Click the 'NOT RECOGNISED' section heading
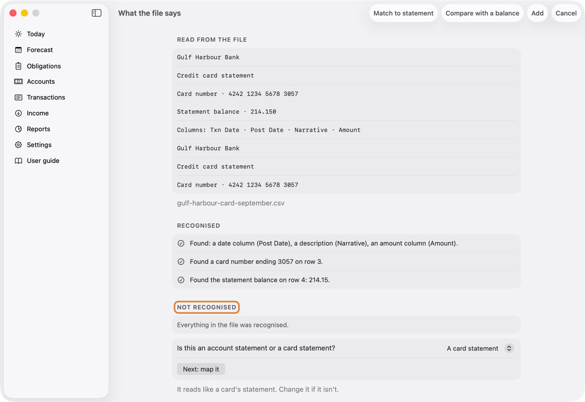 [206, 307]
